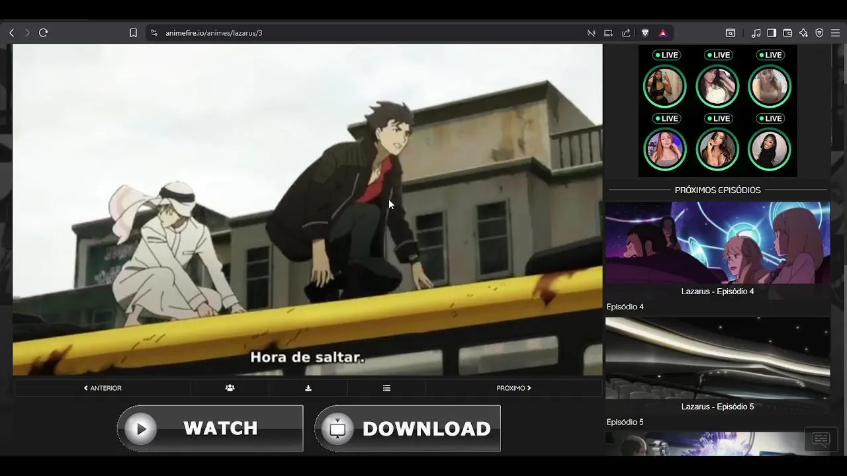This screenshot has height=476, width=847.
Task: Open the bottom-right LIVE avatar in the ad
Action: (770, 149)
